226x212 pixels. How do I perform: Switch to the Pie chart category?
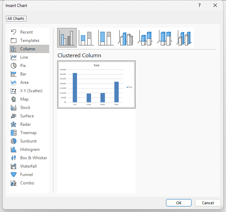coord(29,66)
